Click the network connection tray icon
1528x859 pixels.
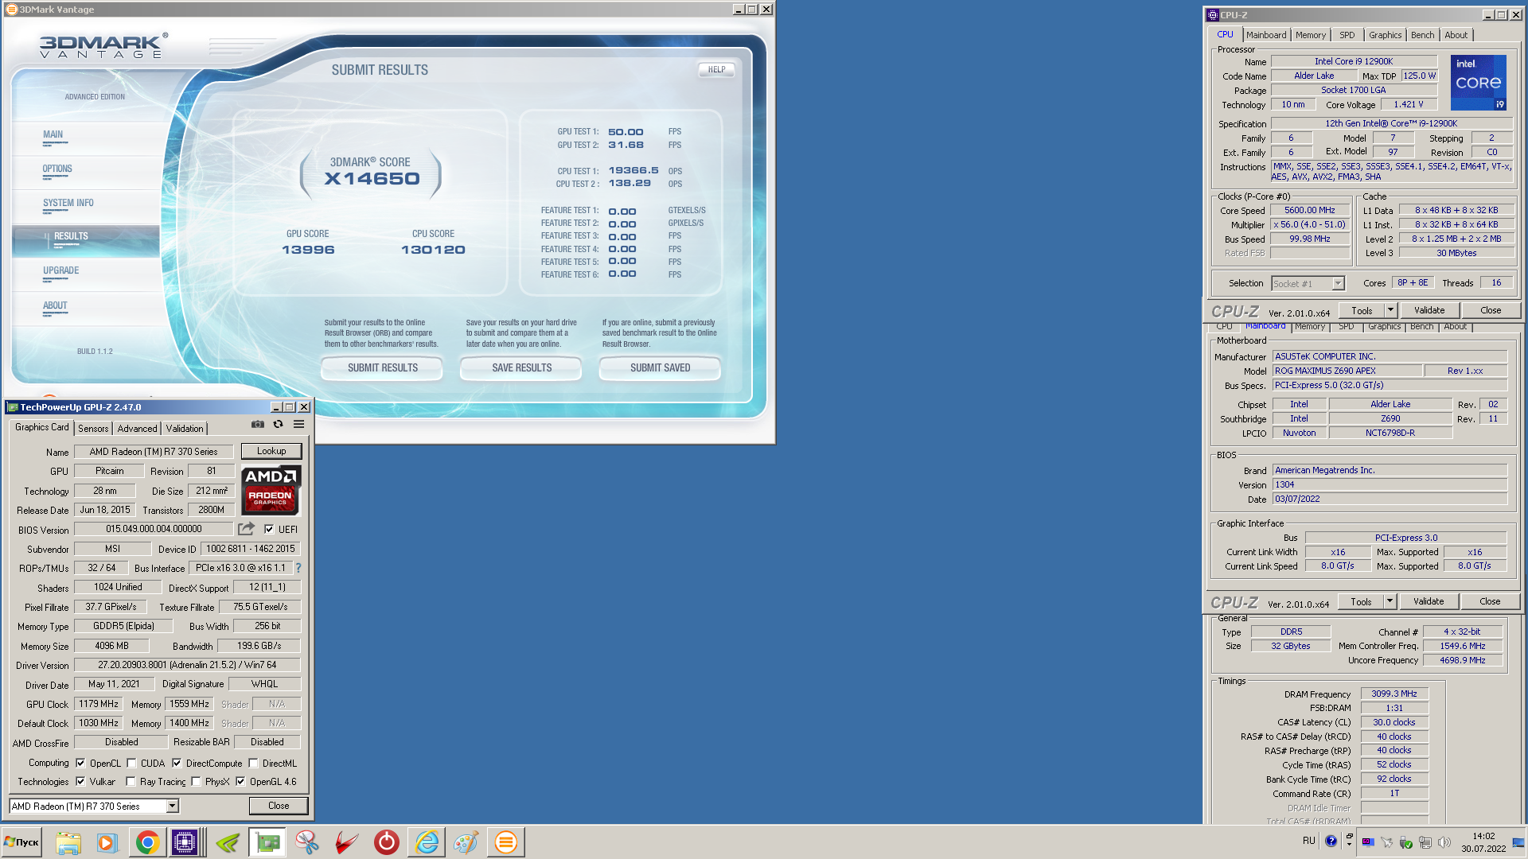(x=1425, y=842)
